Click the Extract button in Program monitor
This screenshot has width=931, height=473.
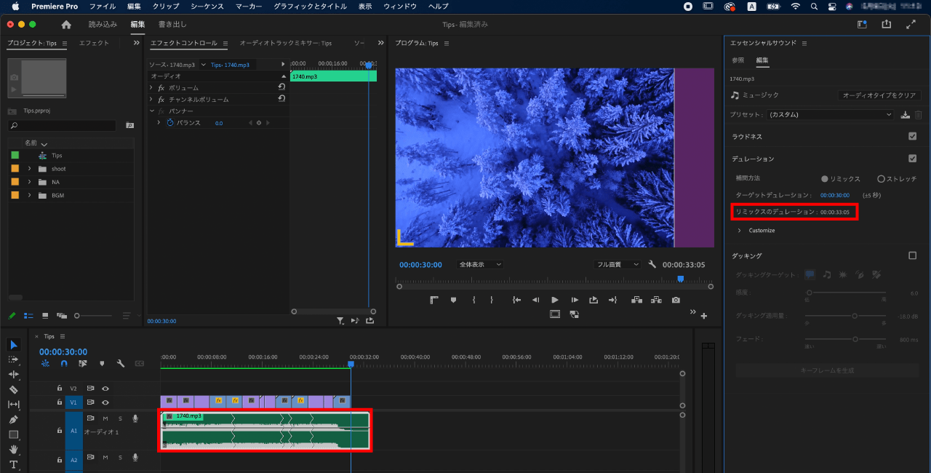[656, 300]
